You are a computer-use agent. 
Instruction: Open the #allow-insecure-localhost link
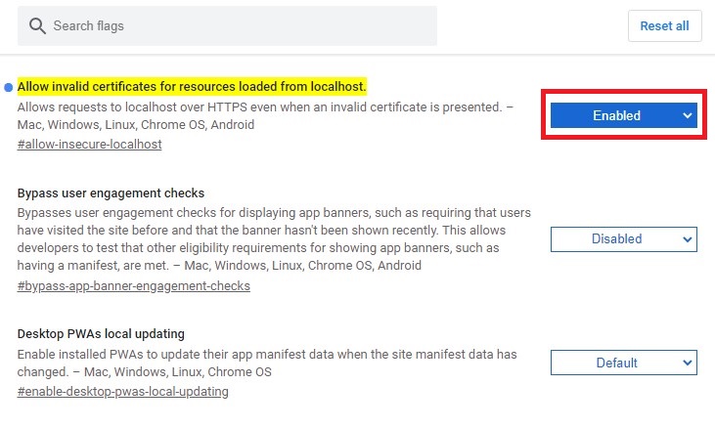(x=89, y=144)
